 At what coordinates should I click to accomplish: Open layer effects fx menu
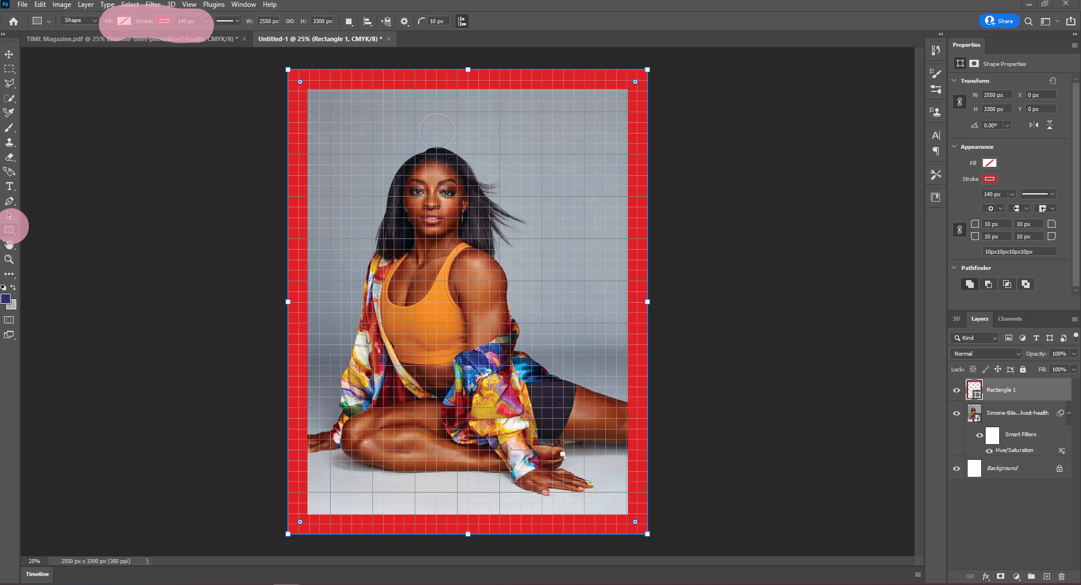pos(986,577)
